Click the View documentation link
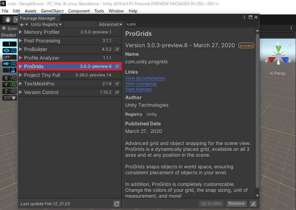This screenshot has width=296, height=210. (x=145, y=78)
